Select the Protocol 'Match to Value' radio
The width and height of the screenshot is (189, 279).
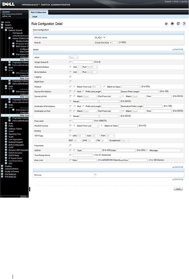click(105, 87)
